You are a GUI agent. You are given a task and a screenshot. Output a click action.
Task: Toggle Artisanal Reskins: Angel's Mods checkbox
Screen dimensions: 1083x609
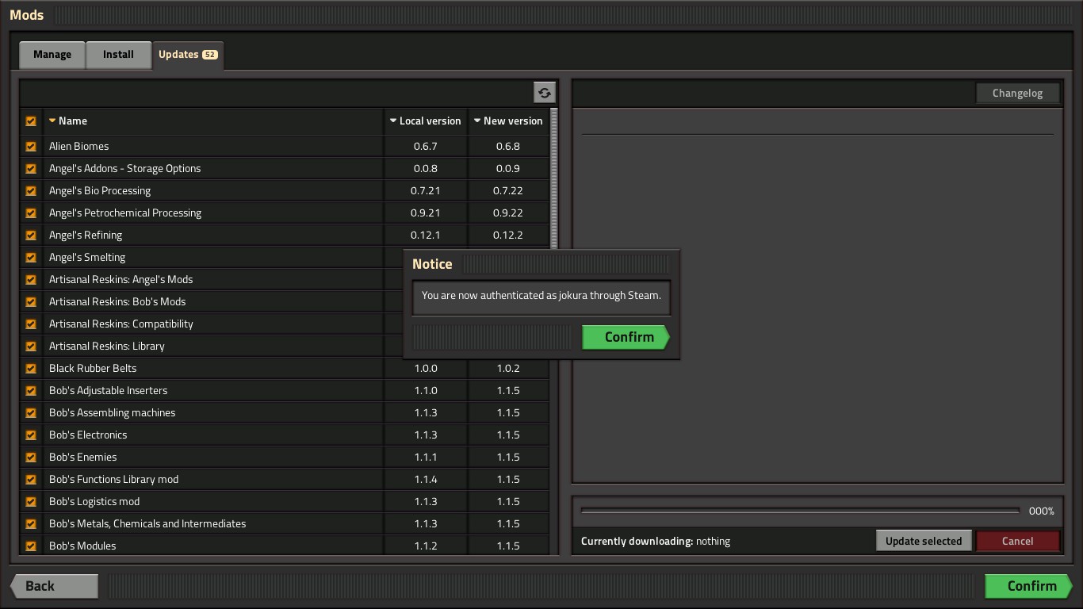click(x=31, y=280)
